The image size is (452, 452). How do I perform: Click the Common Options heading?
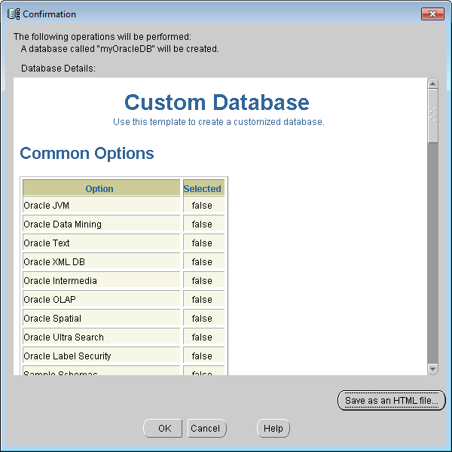click(x=87, y=154)
